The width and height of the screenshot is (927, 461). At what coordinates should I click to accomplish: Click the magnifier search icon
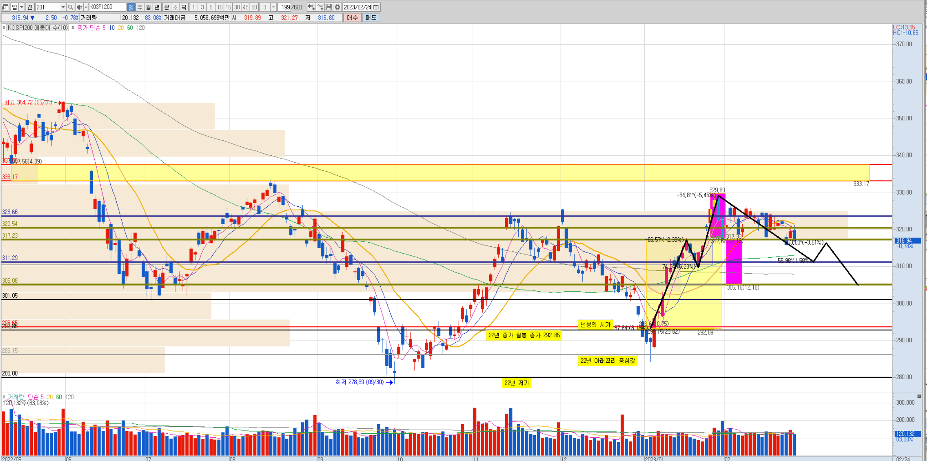point(70,7)
